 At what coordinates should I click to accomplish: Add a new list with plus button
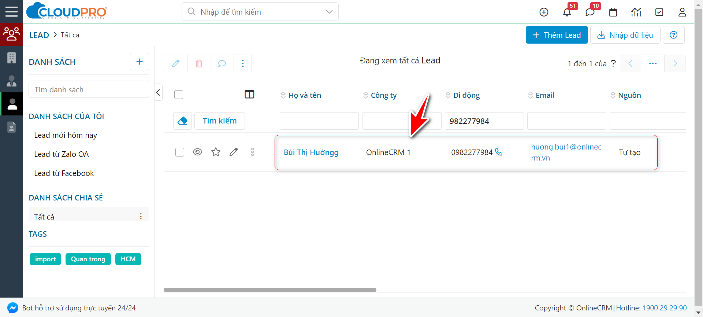pos(140,62)
